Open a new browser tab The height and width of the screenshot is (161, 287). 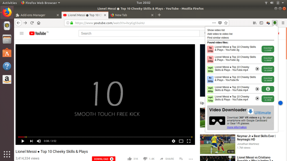[159, 15]
